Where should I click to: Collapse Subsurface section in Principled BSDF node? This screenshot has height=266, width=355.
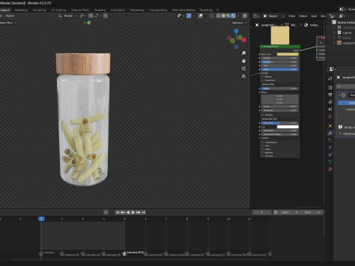263,81
